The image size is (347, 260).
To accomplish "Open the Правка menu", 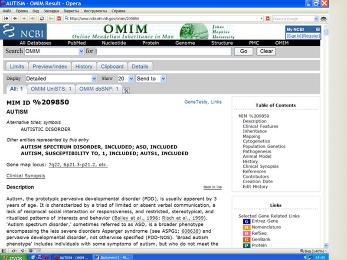I will [x=22, y=11].
